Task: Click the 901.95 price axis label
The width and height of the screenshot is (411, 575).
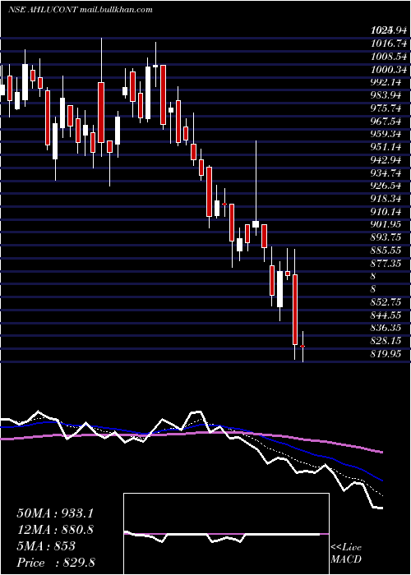Action: pos(386,224)
